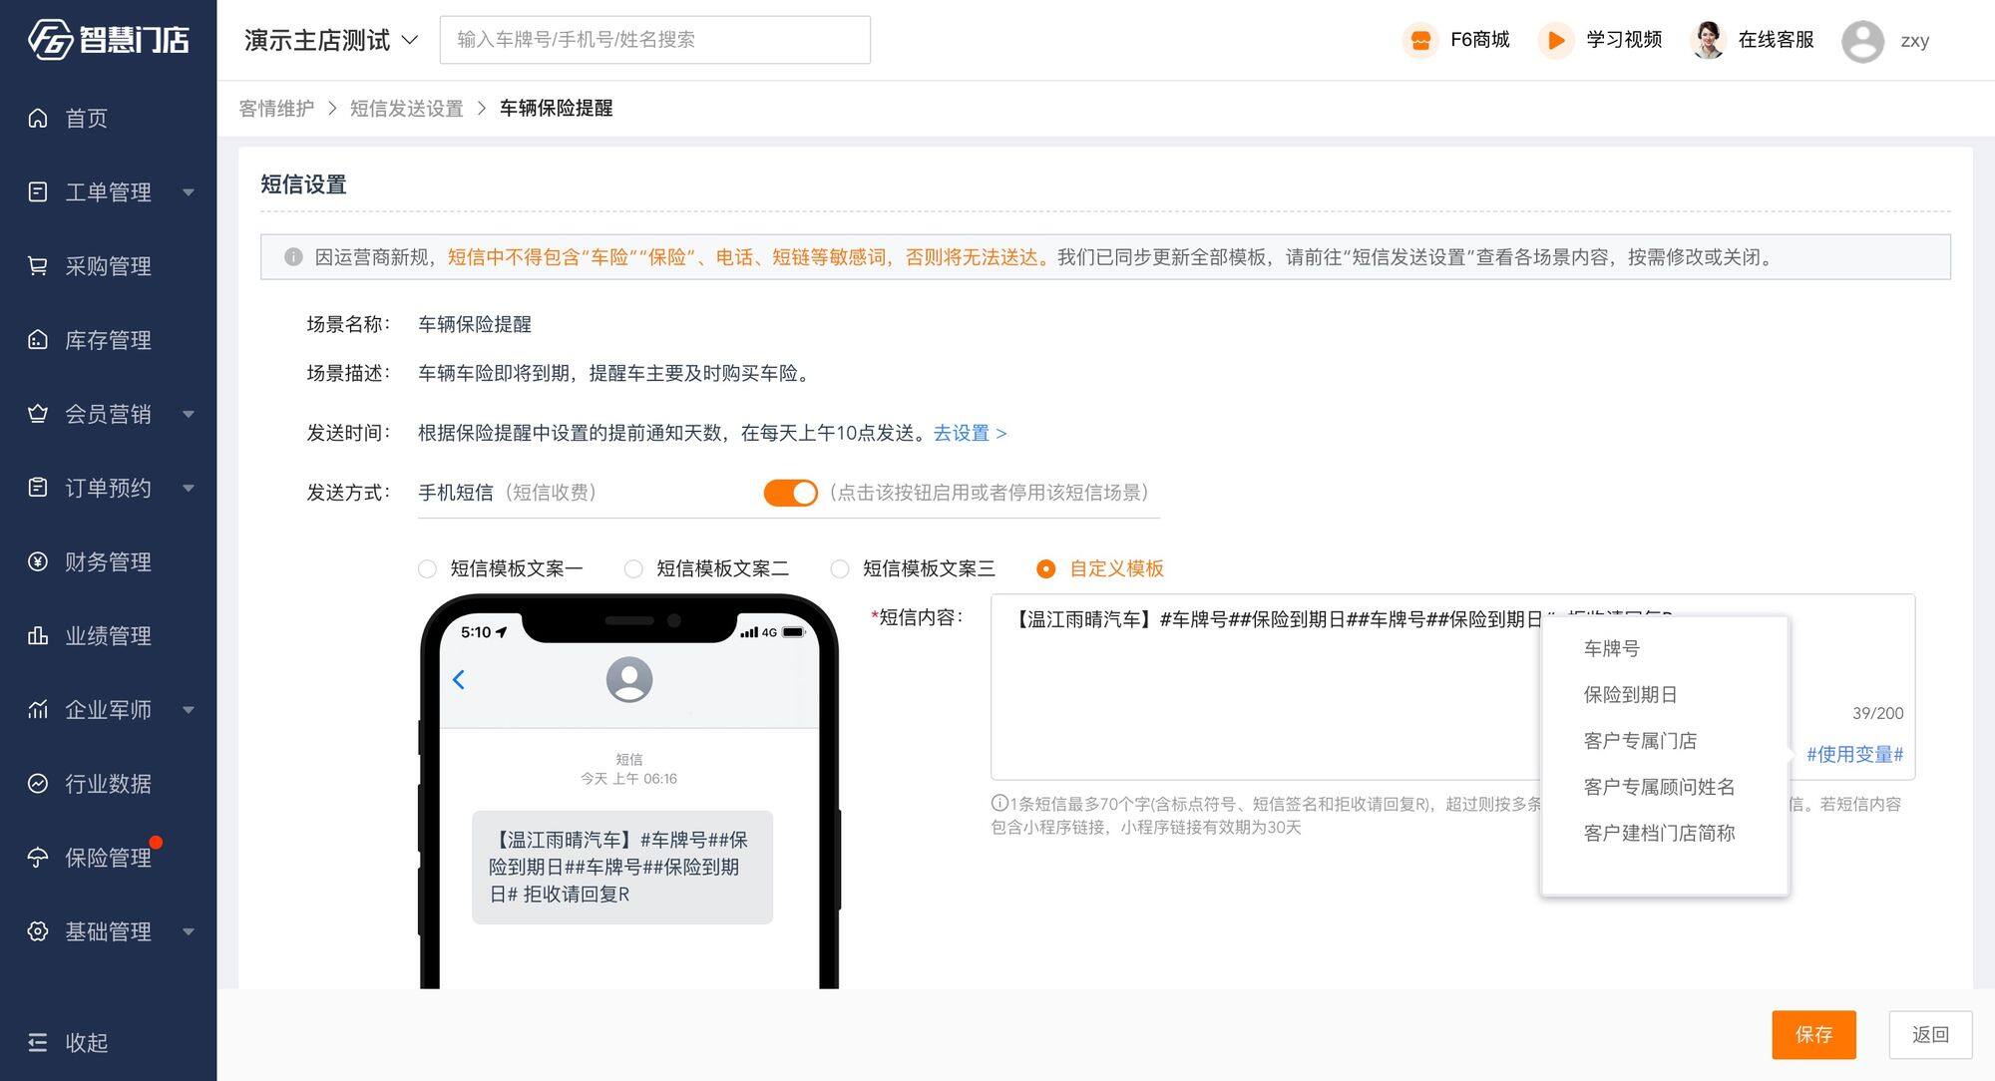Open 采购管理 in the sidebar
This screenshot has width=1995, height=1081.
pyautogui.click(x=108, y=265)
